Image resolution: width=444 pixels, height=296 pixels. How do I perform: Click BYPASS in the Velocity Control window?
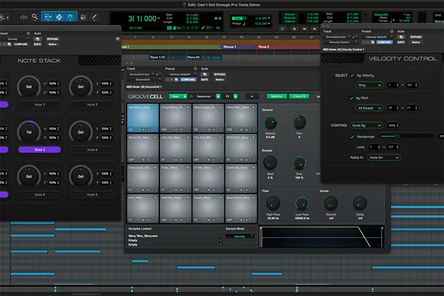click(x=416, y=37)
